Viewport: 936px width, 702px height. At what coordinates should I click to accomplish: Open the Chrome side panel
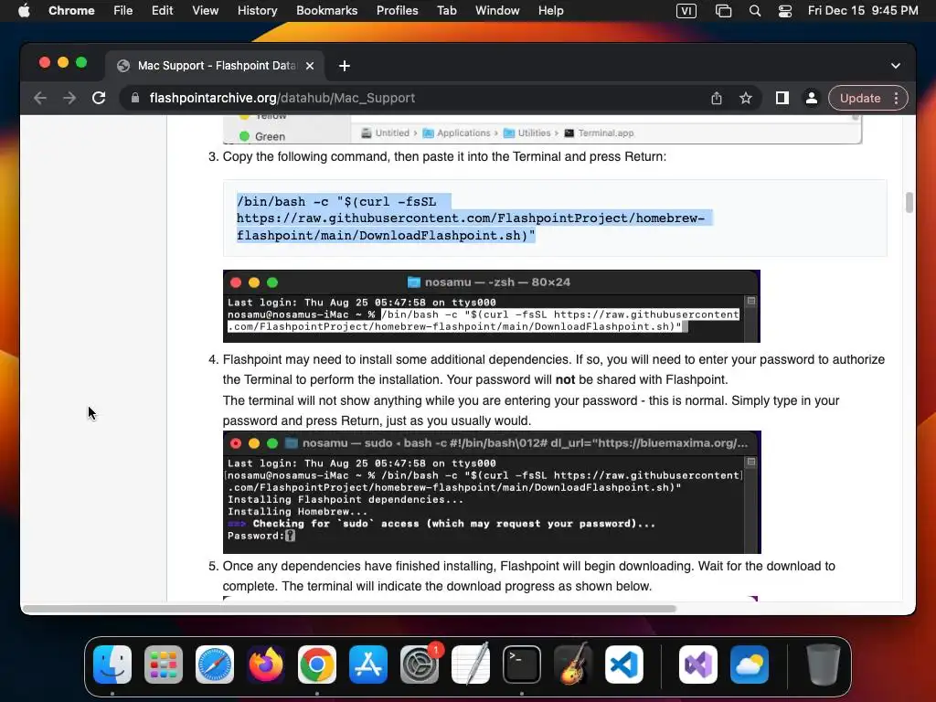pos(782,98)
